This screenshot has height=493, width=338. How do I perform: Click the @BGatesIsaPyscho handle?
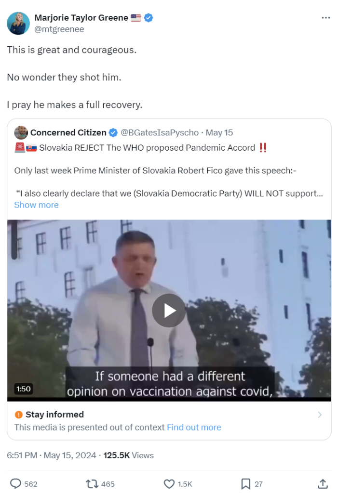coord(160,133)
